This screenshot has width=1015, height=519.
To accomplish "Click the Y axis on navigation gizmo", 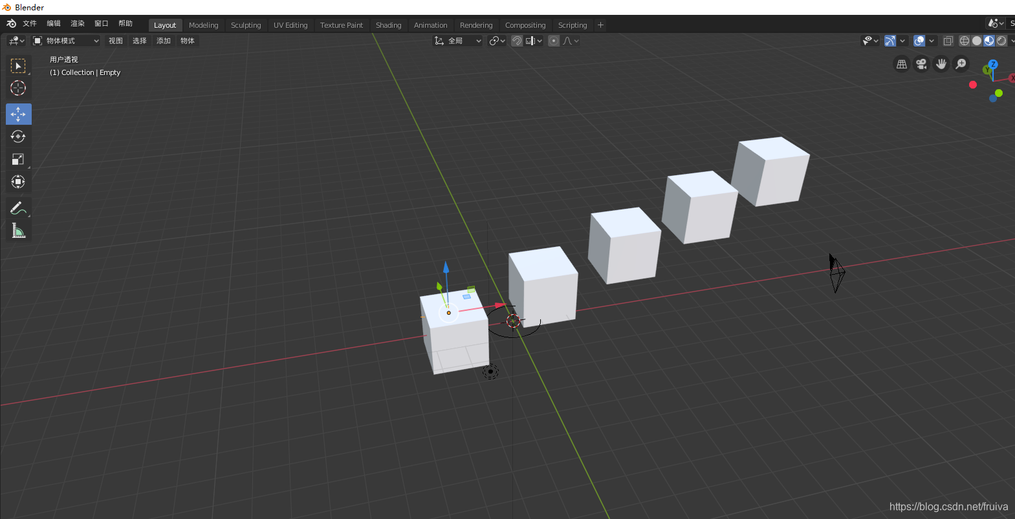I will 987,70.
